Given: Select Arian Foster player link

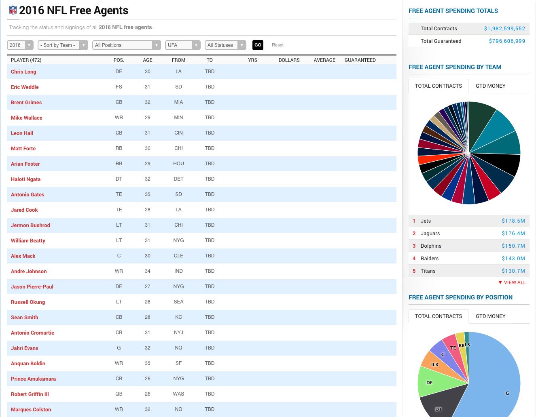Looking at the screenshot, I should [25, 164].
